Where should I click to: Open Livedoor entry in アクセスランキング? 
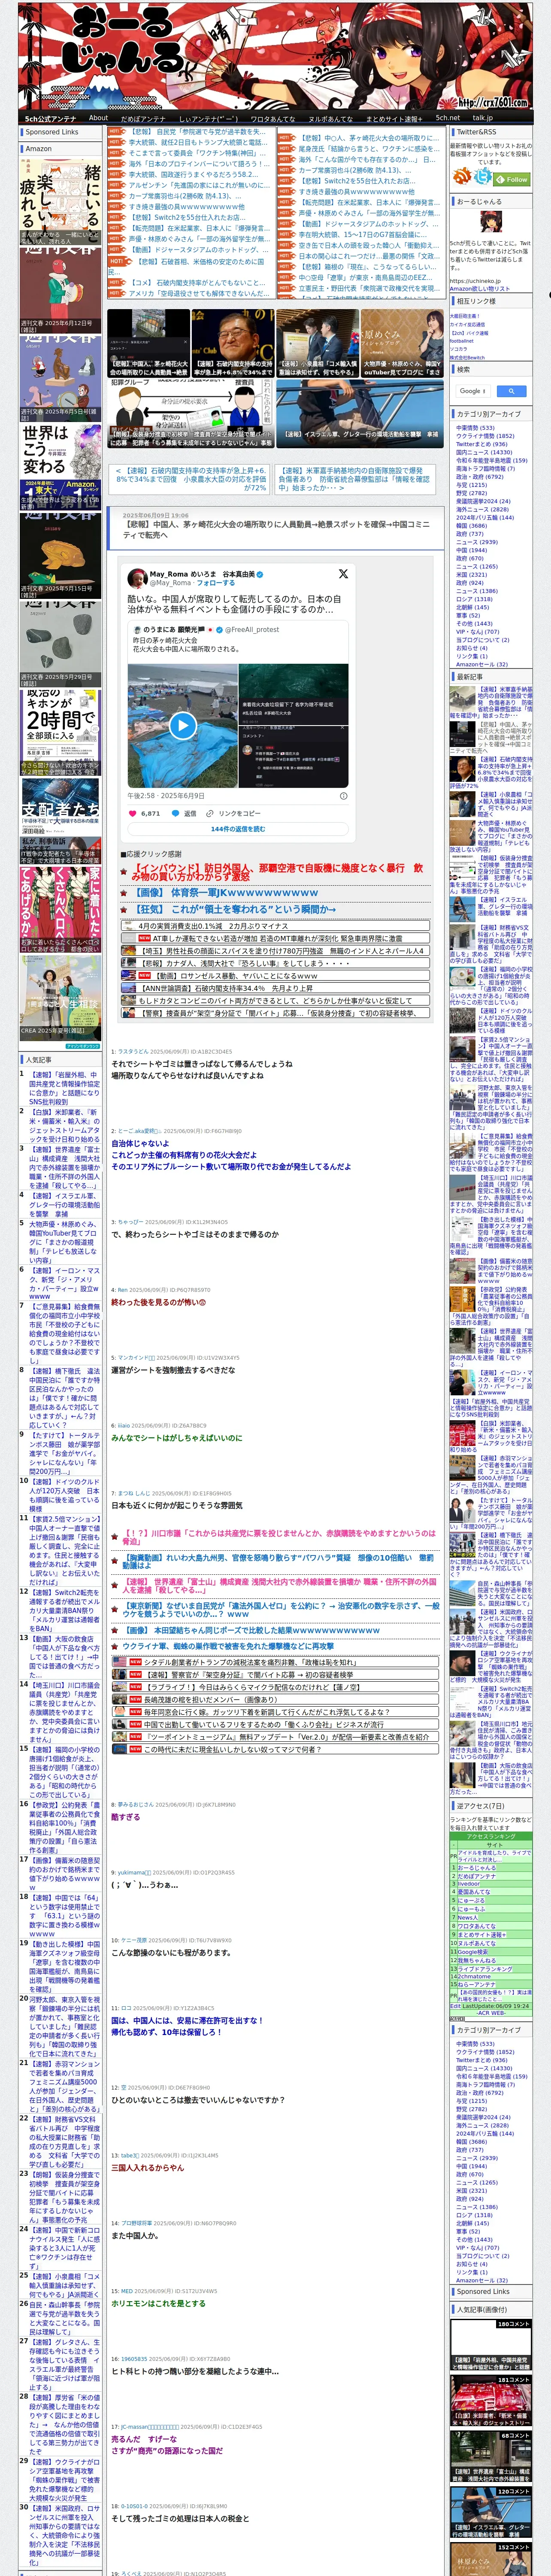pyautogui.click(x=468, y=1883)
